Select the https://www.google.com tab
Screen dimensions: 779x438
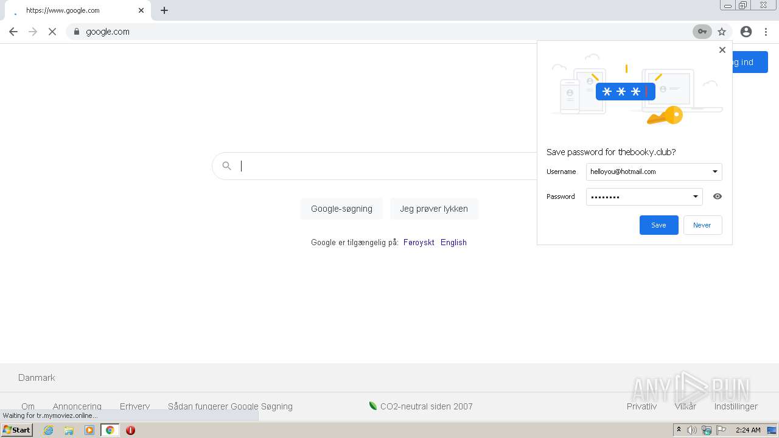(x=77, y=10)
